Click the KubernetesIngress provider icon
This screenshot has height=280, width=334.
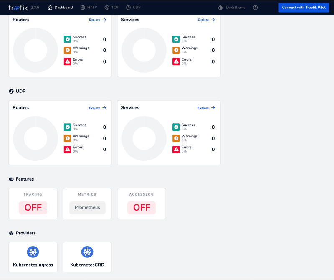[x=33, y=252]
